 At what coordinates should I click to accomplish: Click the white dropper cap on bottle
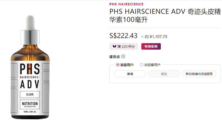(x=30, y=23)
